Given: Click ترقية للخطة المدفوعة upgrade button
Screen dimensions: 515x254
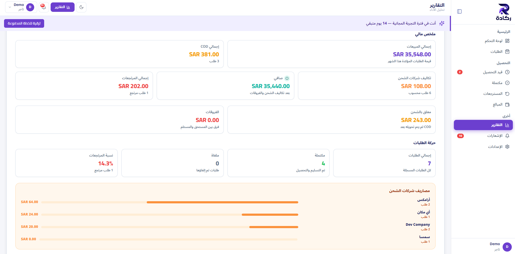Looking at the screenshot, I should pos(24,23).
